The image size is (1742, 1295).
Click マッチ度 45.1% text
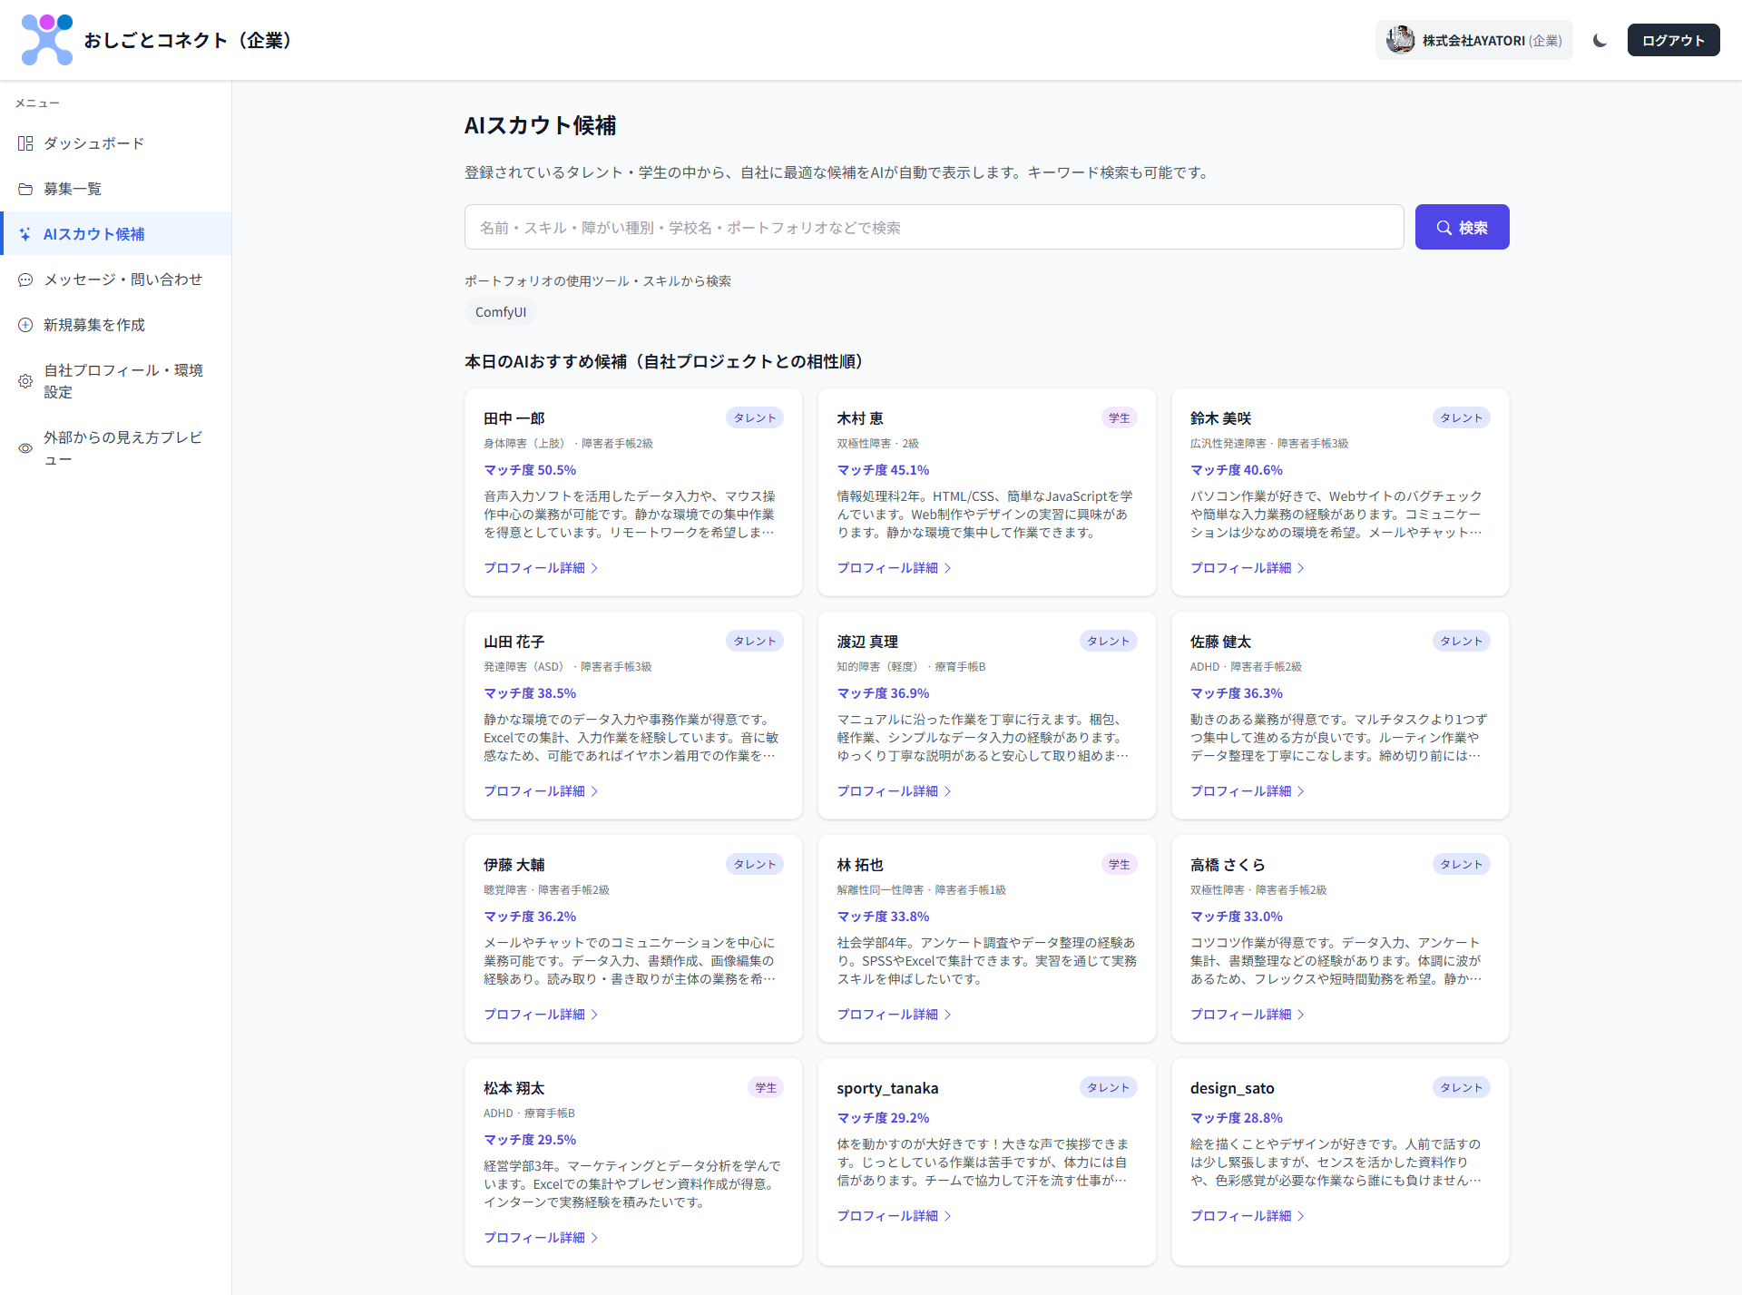[x=883, y=470]
